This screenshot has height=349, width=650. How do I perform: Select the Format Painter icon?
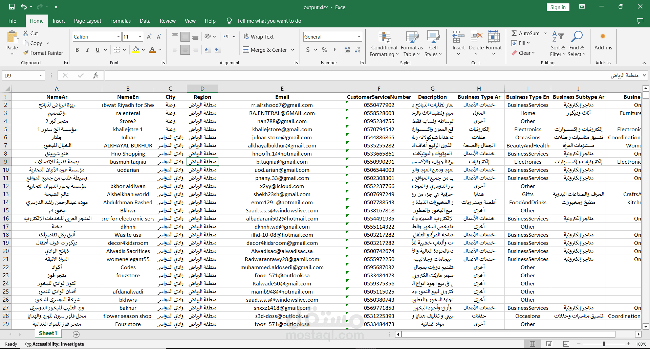click(x=43, y=53)
